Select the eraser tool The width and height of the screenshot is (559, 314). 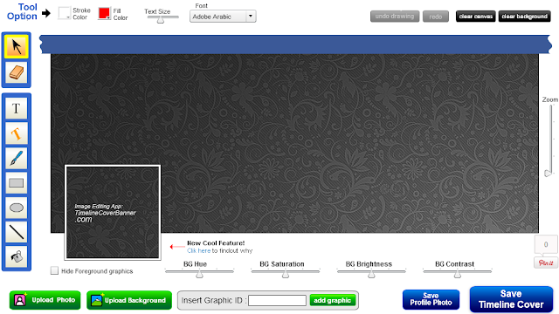[16, 72]
